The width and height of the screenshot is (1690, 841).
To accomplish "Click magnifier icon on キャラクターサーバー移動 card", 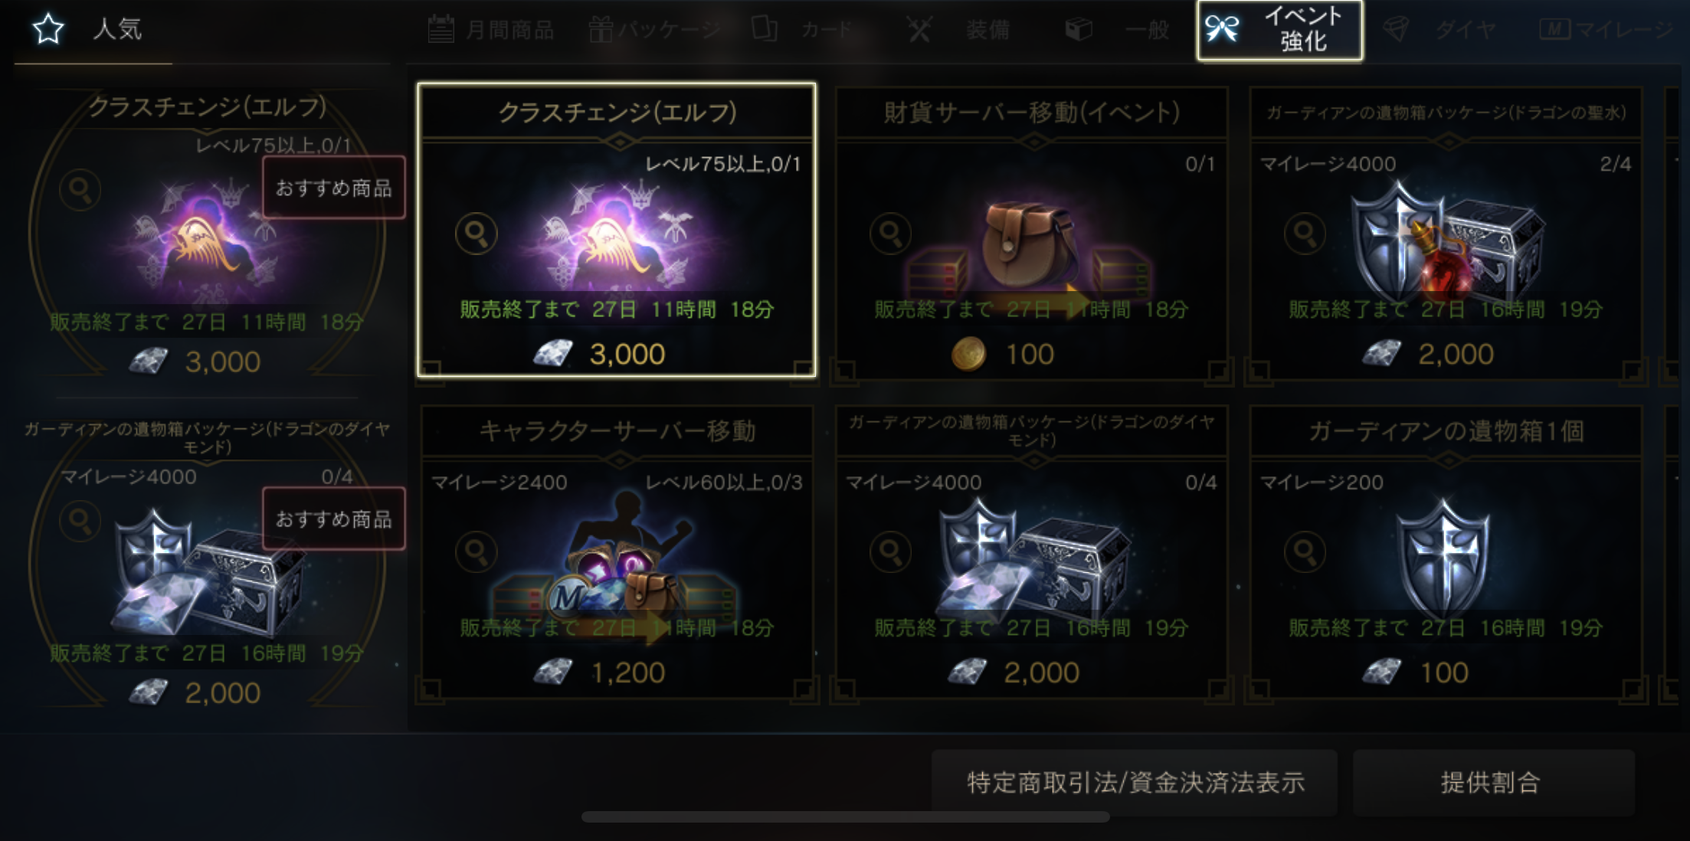I will 476,551.
